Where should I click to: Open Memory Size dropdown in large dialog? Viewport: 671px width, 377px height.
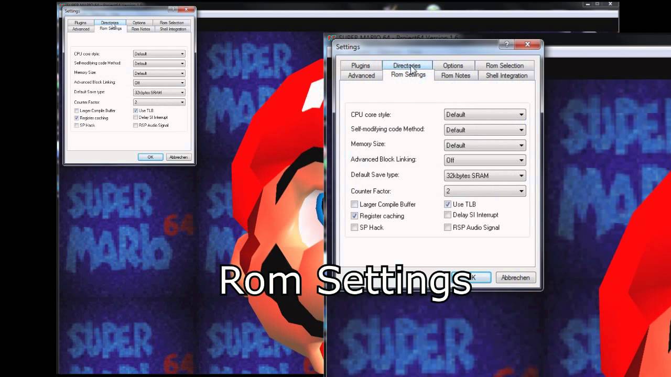click(x=485, y=145)
